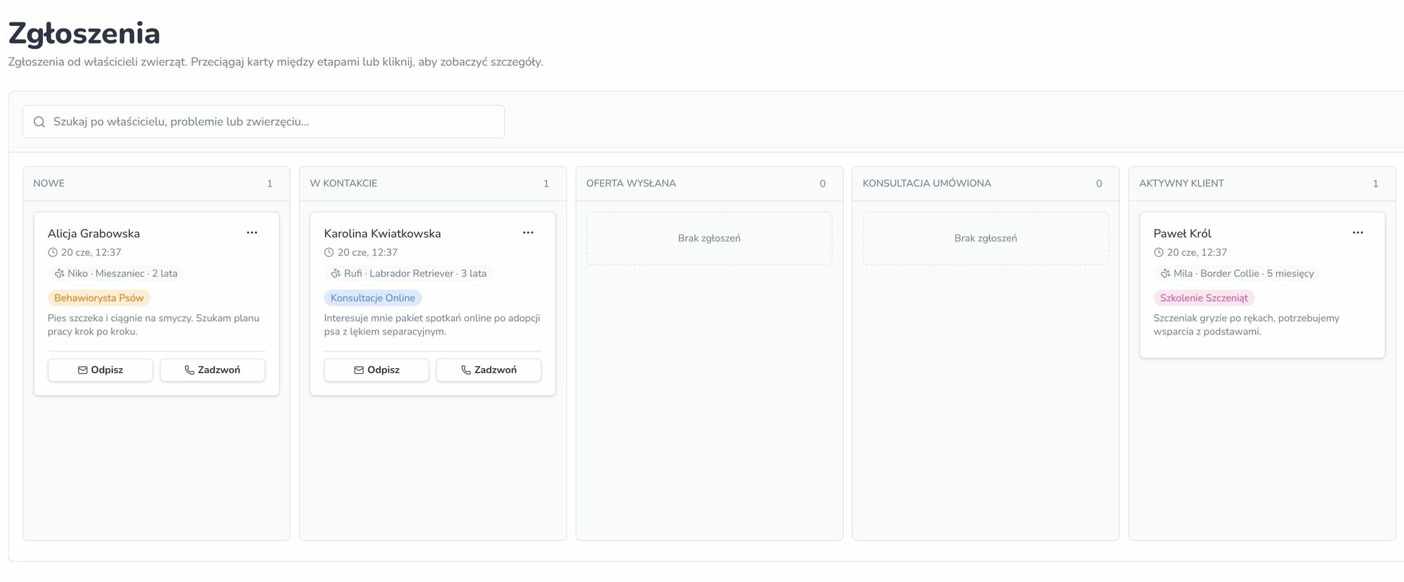Image resolution: width=1404 pixels, height=582 pixels.
Task: Open the options menu on Alicja Grabowska's card
Action: [252, 233]
